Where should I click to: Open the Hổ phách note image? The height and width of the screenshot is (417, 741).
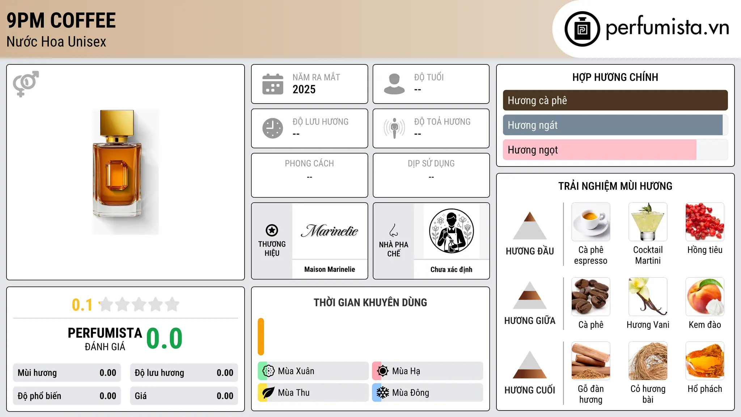coord(705,361)
